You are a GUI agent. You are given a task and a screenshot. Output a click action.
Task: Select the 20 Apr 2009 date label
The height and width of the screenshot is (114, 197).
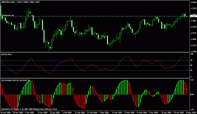[166, 112]
